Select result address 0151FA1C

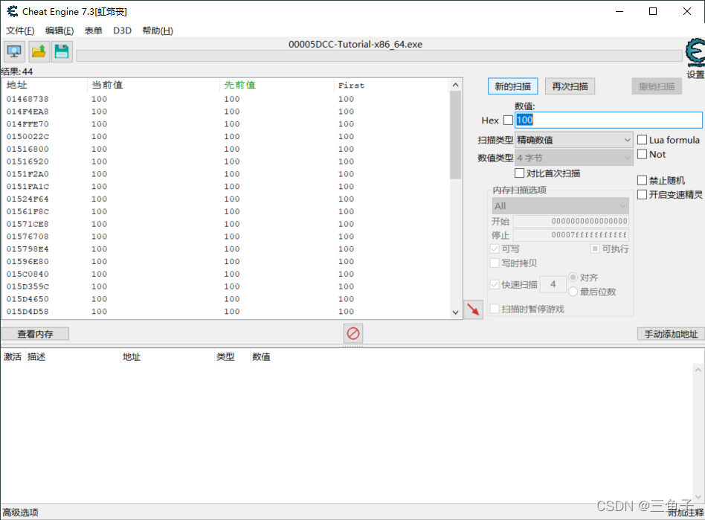click(28, 186)
